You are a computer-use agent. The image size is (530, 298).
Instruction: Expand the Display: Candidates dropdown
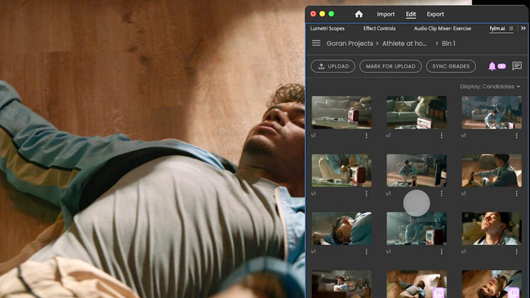pos(490,87)
